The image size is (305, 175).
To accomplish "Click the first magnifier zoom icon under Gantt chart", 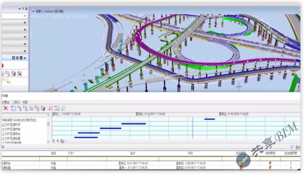I will (54, 141).
